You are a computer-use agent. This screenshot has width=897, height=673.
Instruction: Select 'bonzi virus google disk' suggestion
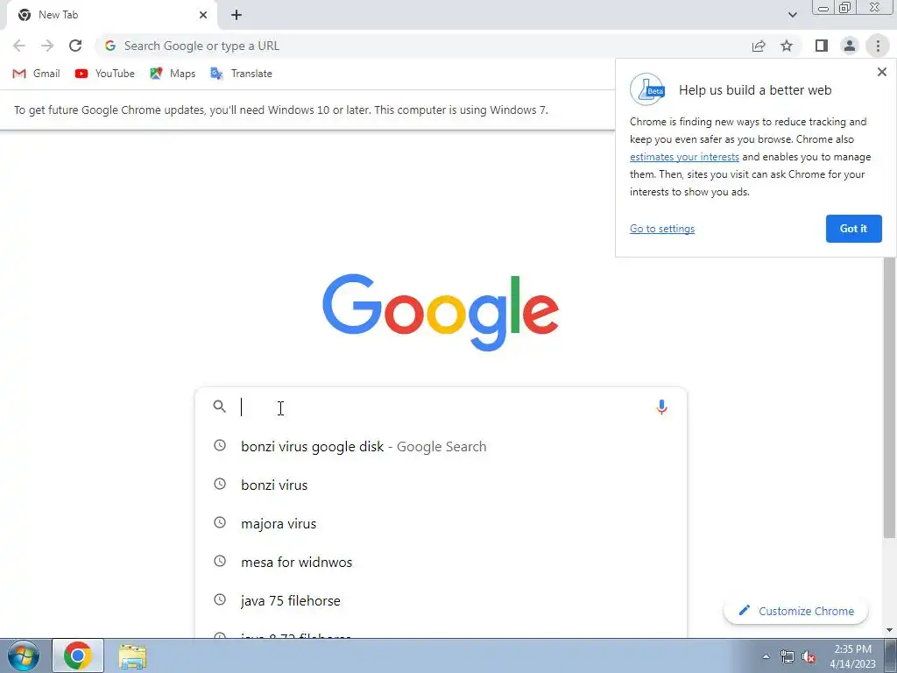pyautogui.click(x=441, y=446)
